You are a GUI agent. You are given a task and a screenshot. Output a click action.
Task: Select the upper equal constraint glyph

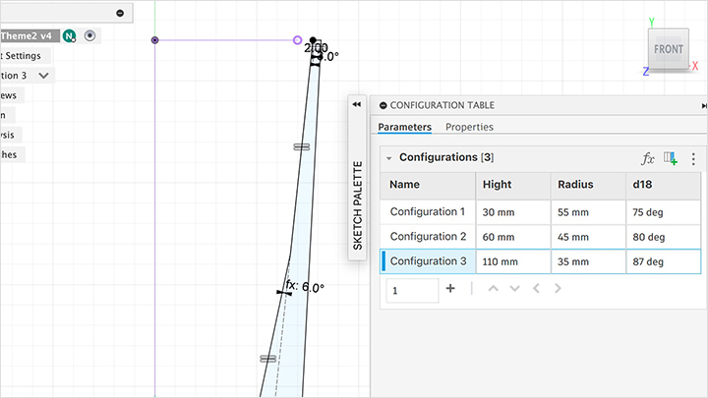[x=302, y=147]
